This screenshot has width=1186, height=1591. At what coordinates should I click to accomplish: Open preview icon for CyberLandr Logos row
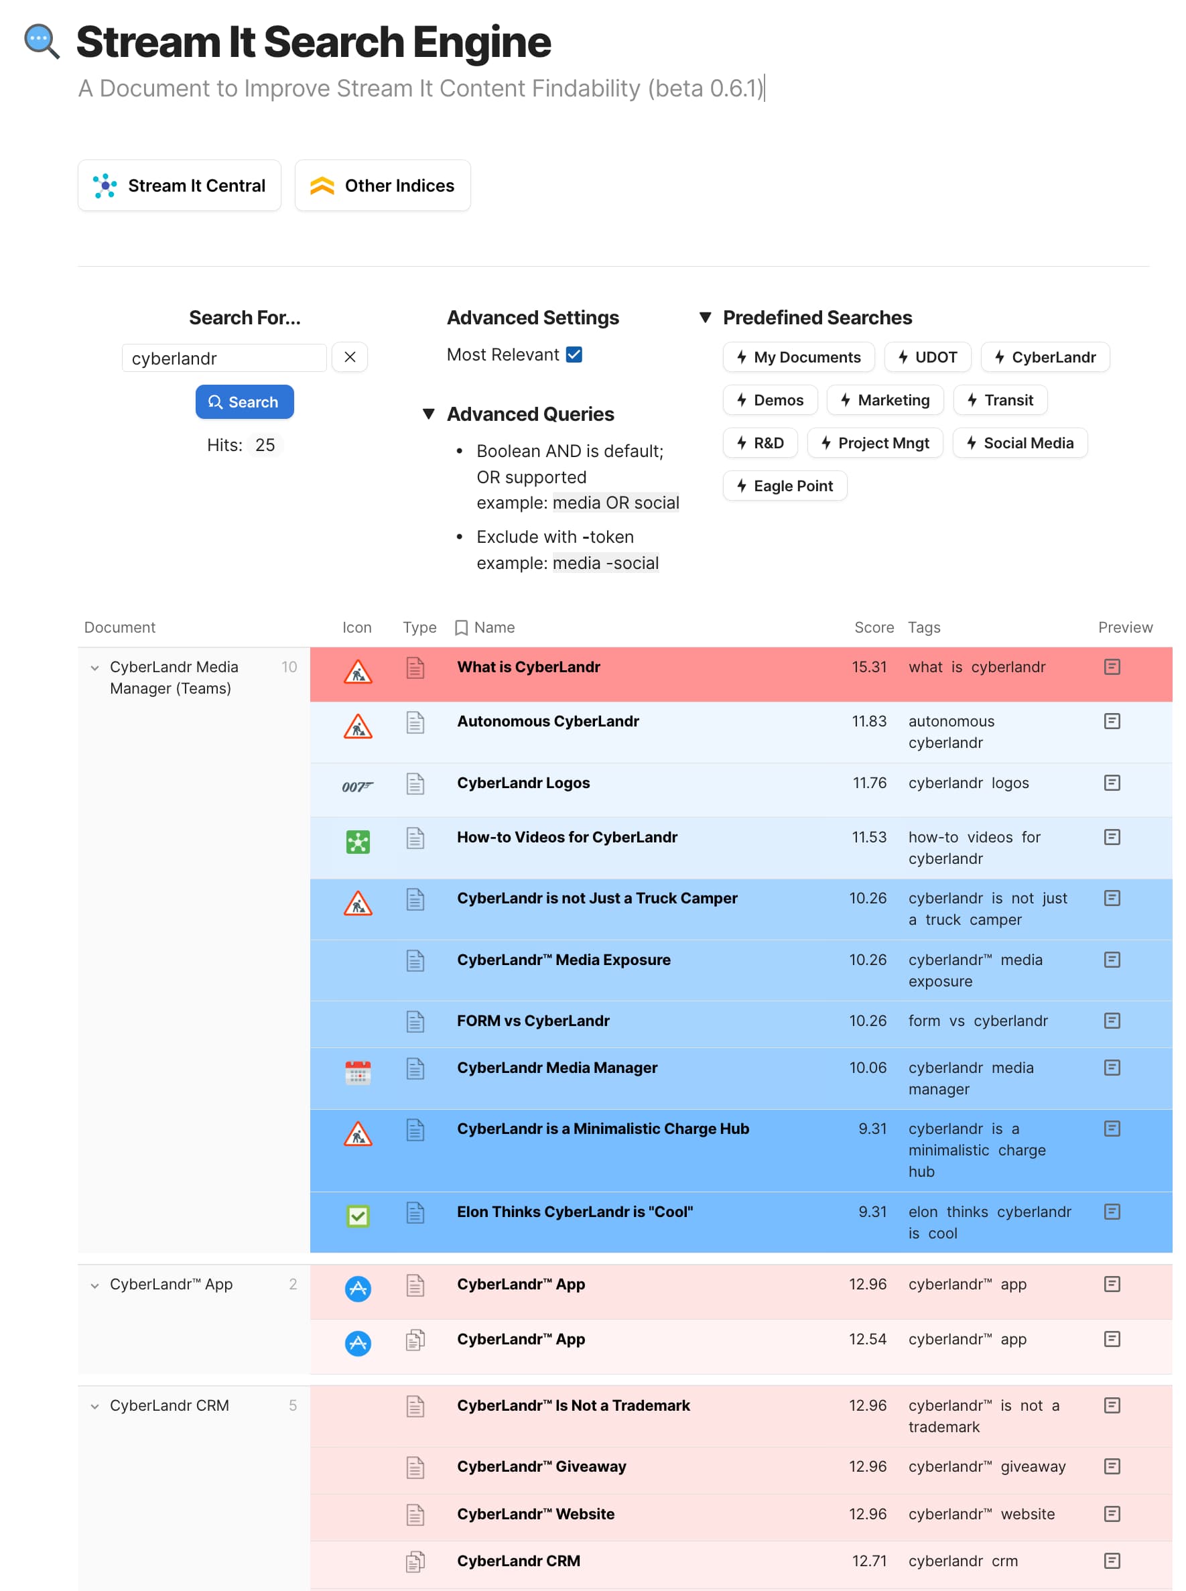pyautogui.click(x=1112, y=783)
